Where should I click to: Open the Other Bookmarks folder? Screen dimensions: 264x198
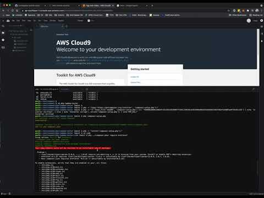click(238, 15)
